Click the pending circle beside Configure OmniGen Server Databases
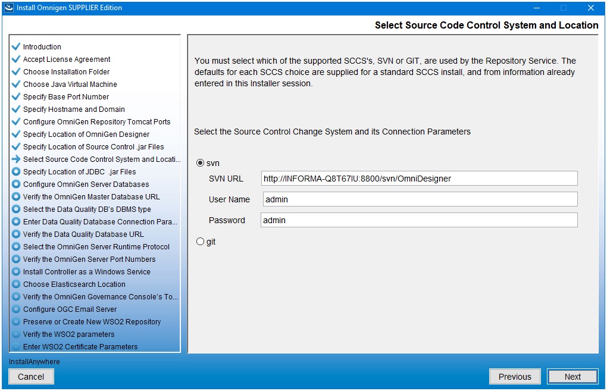This screenshot has height=391, width=607. pos(16,184)
